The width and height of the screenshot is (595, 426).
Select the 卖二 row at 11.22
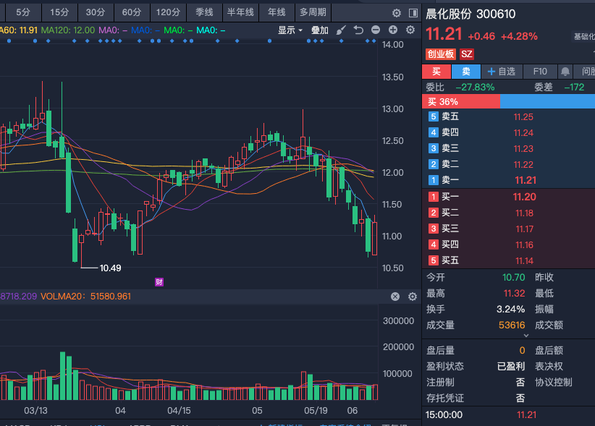508,164
